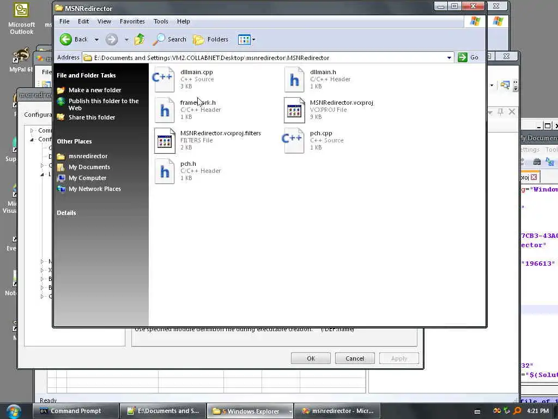Open the Tools menu
Viewport: 558px width, 419px height.
tap(161, 21)
